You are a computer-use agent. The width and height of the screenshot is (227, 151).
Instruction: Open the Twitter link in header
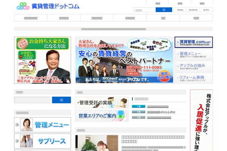click(x=180, y=10)
